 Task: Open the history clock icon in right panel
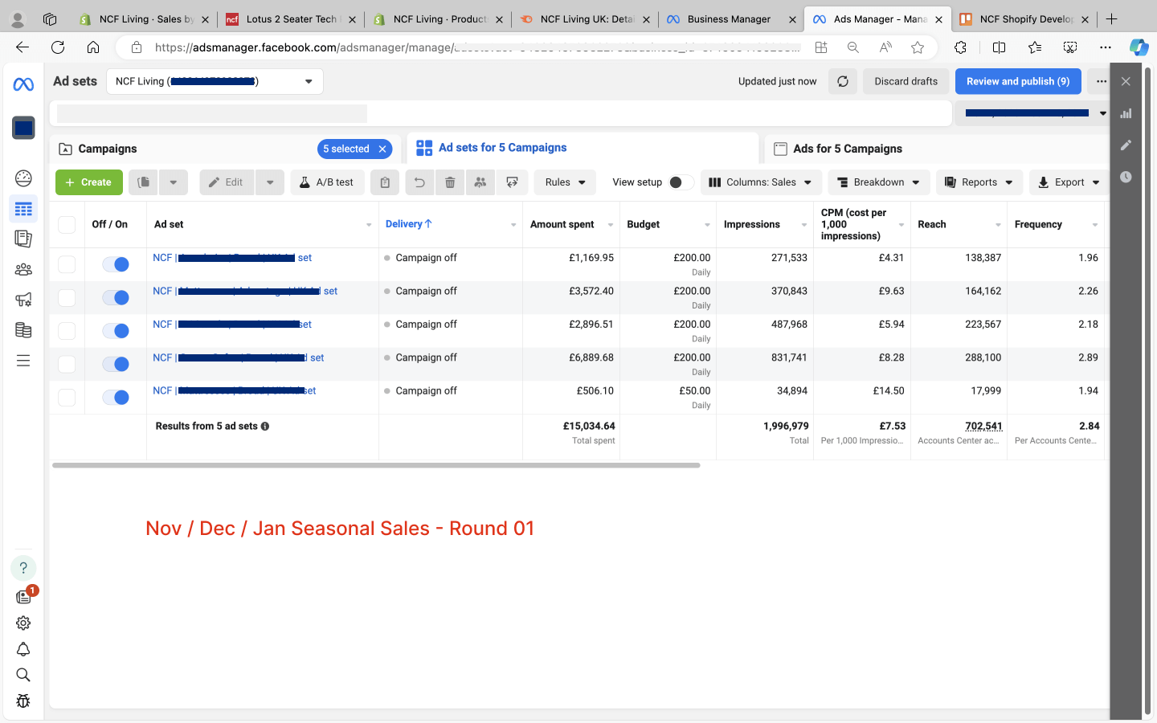click(x=1126, y=177)
